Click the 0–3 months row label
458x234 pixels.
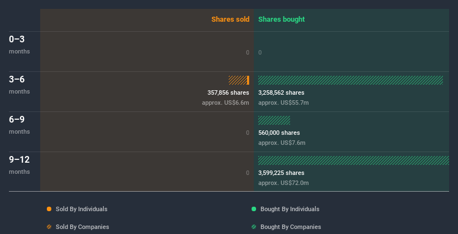20,45
